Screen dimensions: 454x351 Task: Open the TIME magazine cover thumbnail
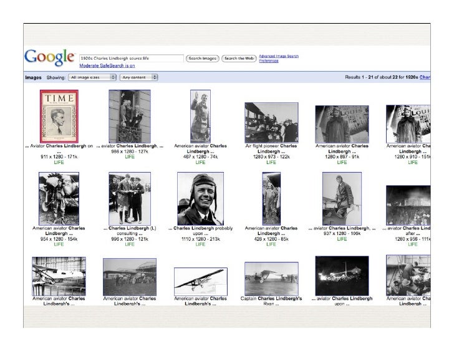(x=59, y=116)
